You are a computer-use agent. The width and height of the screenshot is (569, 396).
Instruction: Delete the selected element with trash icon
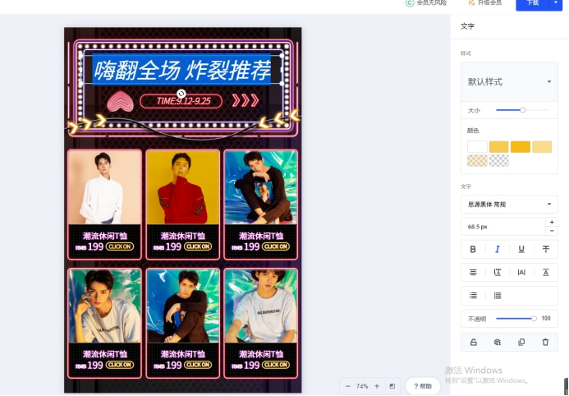click(545, 343)
